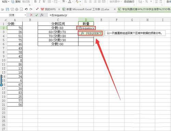Select row 10 header
The width and height of the screenshot is (171, 131).
point(3,60)
